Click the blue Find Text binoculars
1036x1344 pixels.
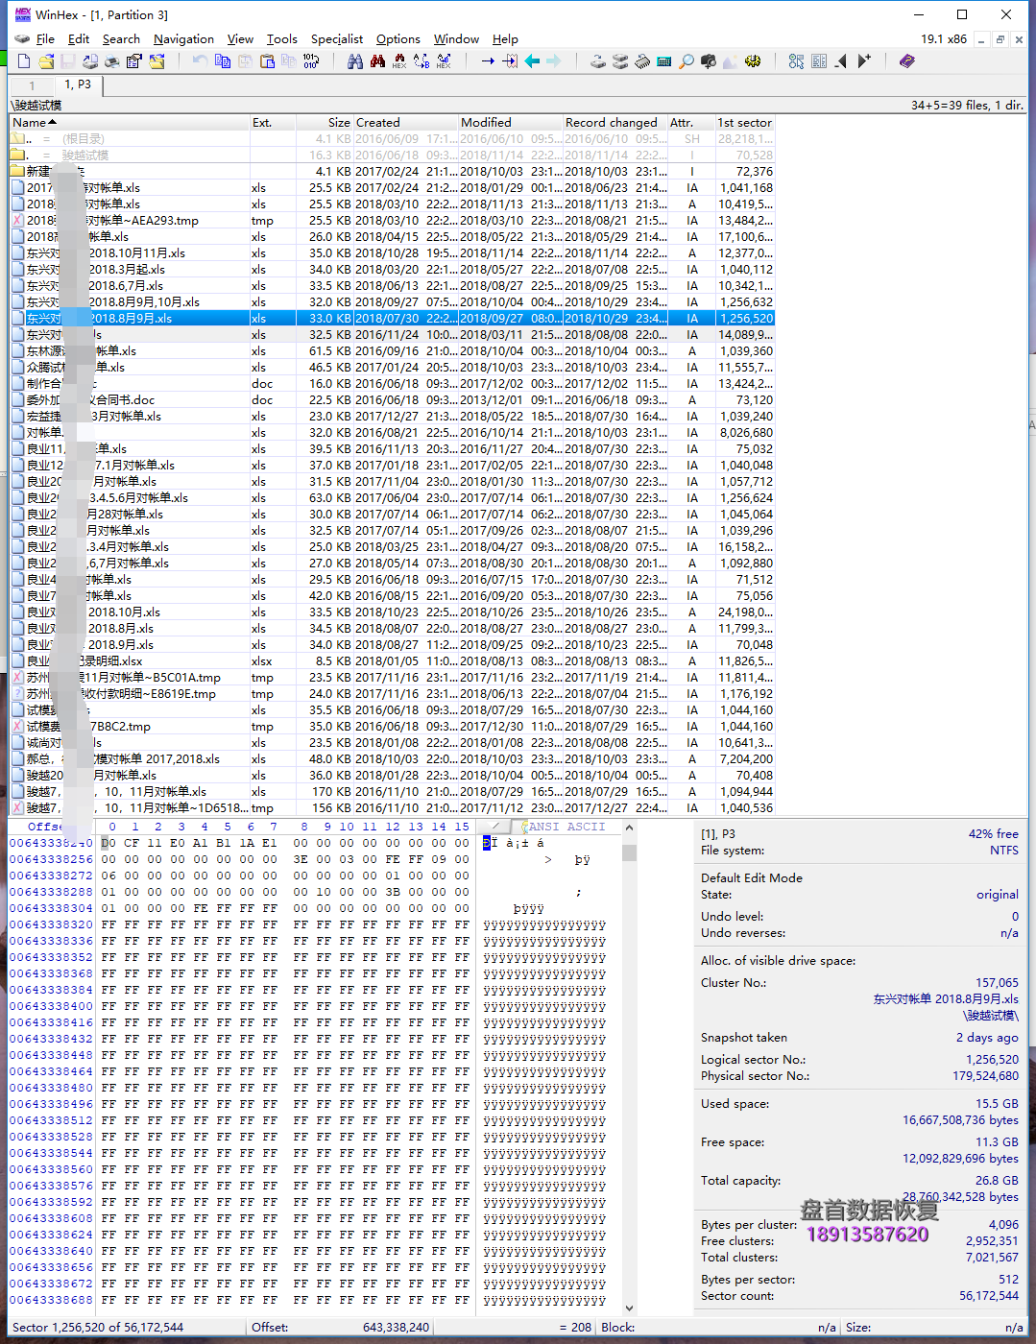click(x=355, y=61)
